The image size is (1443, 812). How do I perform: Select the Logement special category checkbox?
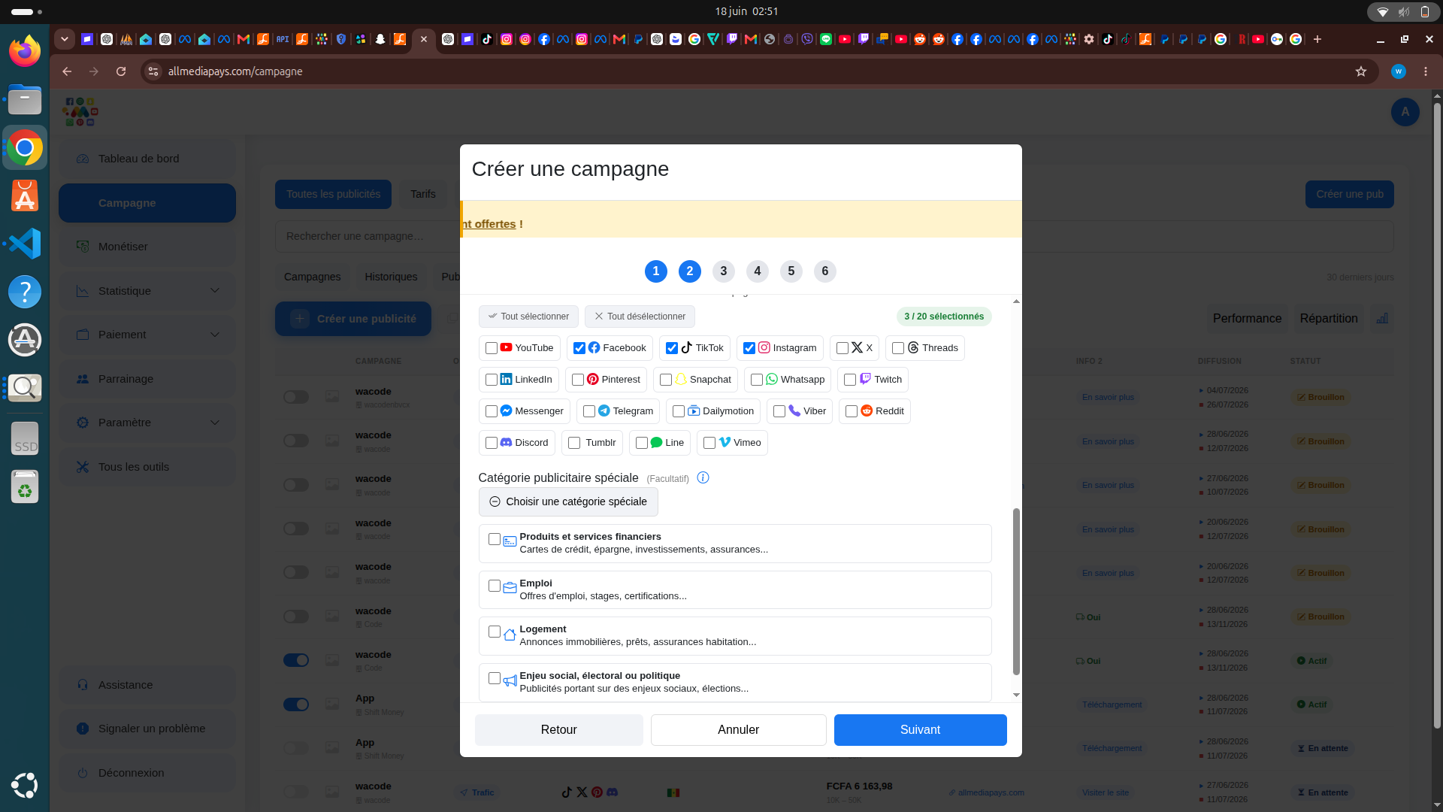tap(495, 632)
